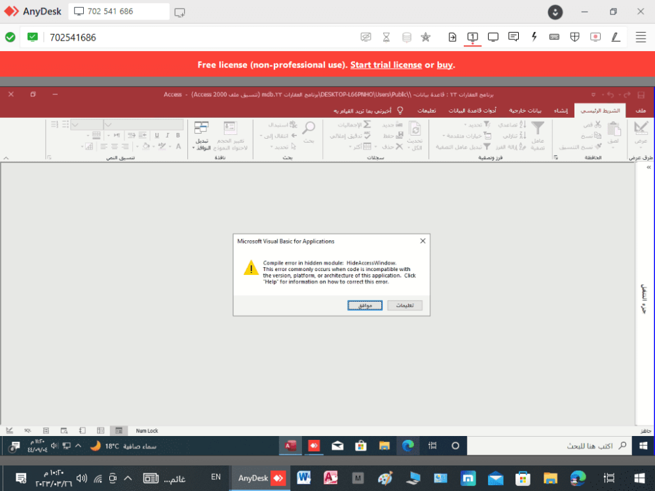This screenshot has width=655, height=491.
Task: Collapse the Access ribbon with the chevron
Action: click(6, 158)
